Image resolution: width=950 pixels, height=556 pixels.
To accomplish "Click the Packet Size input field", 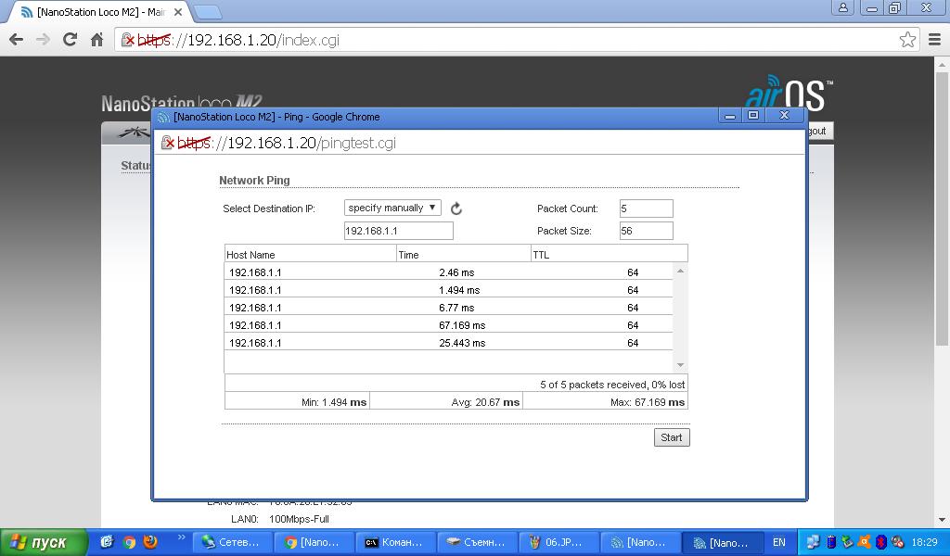I will 646,231.
